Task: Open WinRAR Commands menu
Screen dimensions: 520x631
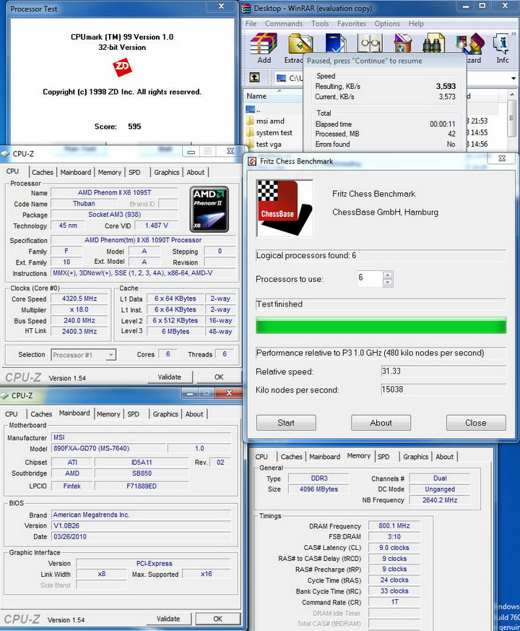Action: click(284, 24)
